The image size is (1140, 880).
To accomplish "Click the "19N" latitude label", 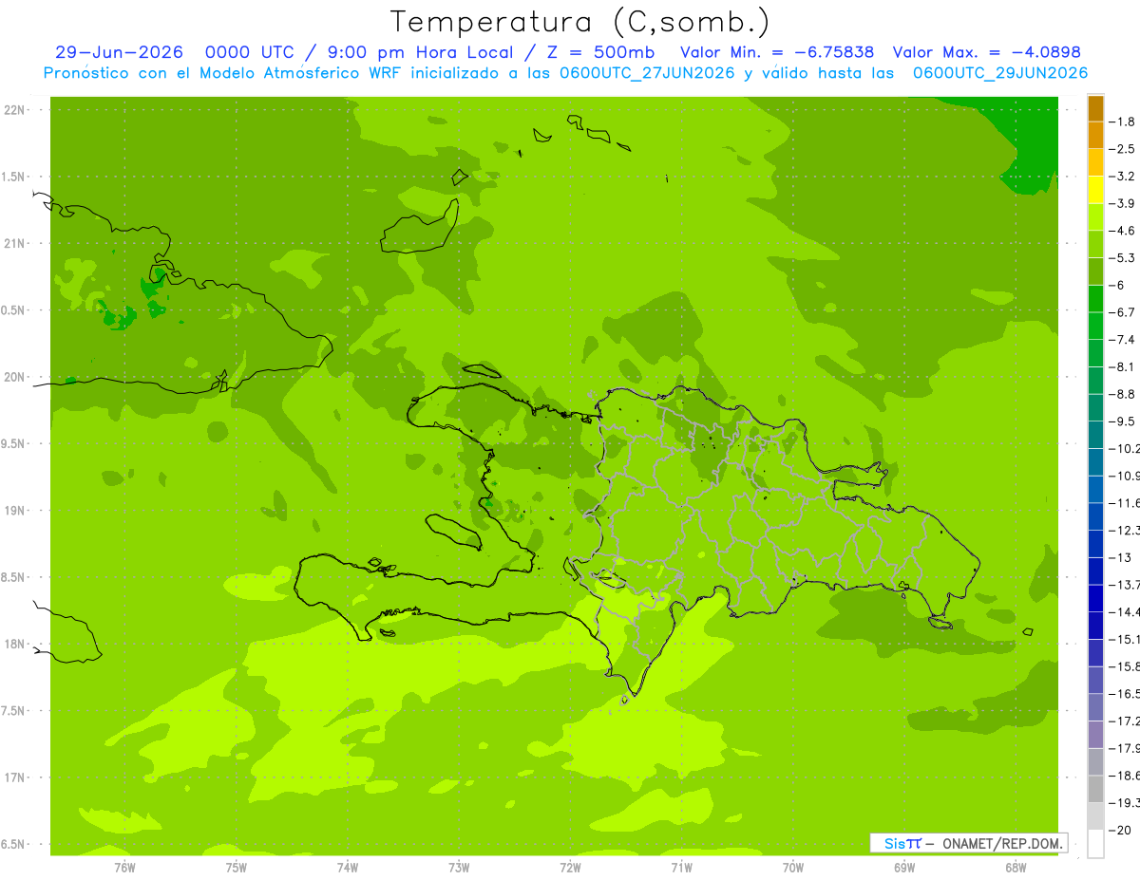I will [15, 511].
